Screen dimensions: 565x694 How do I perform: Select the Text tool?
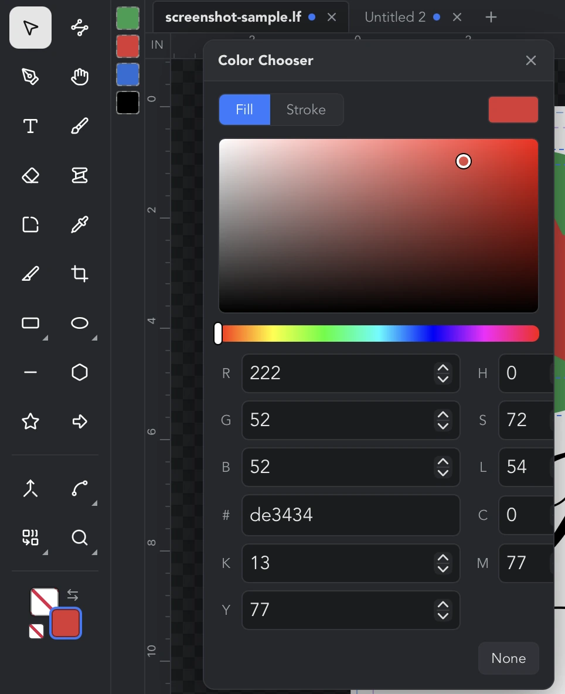point(30,126)
